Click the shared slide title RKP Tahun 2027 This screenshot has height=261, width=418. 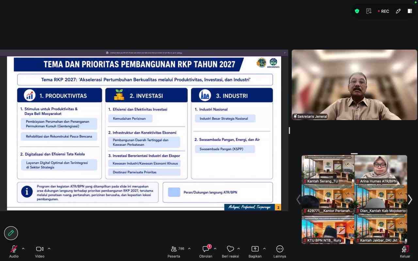pyautogui.click(x=139, y=64)
